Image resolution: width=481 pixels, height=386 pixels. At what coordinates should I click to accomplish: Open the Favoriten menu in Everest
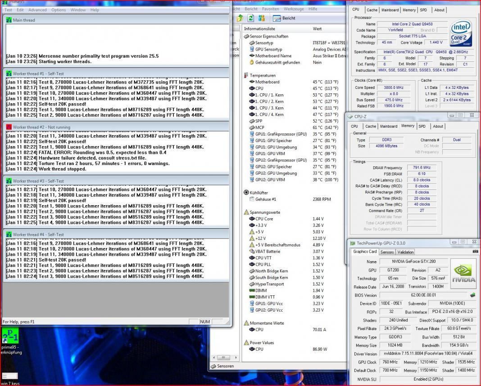[x=271, y=9]
